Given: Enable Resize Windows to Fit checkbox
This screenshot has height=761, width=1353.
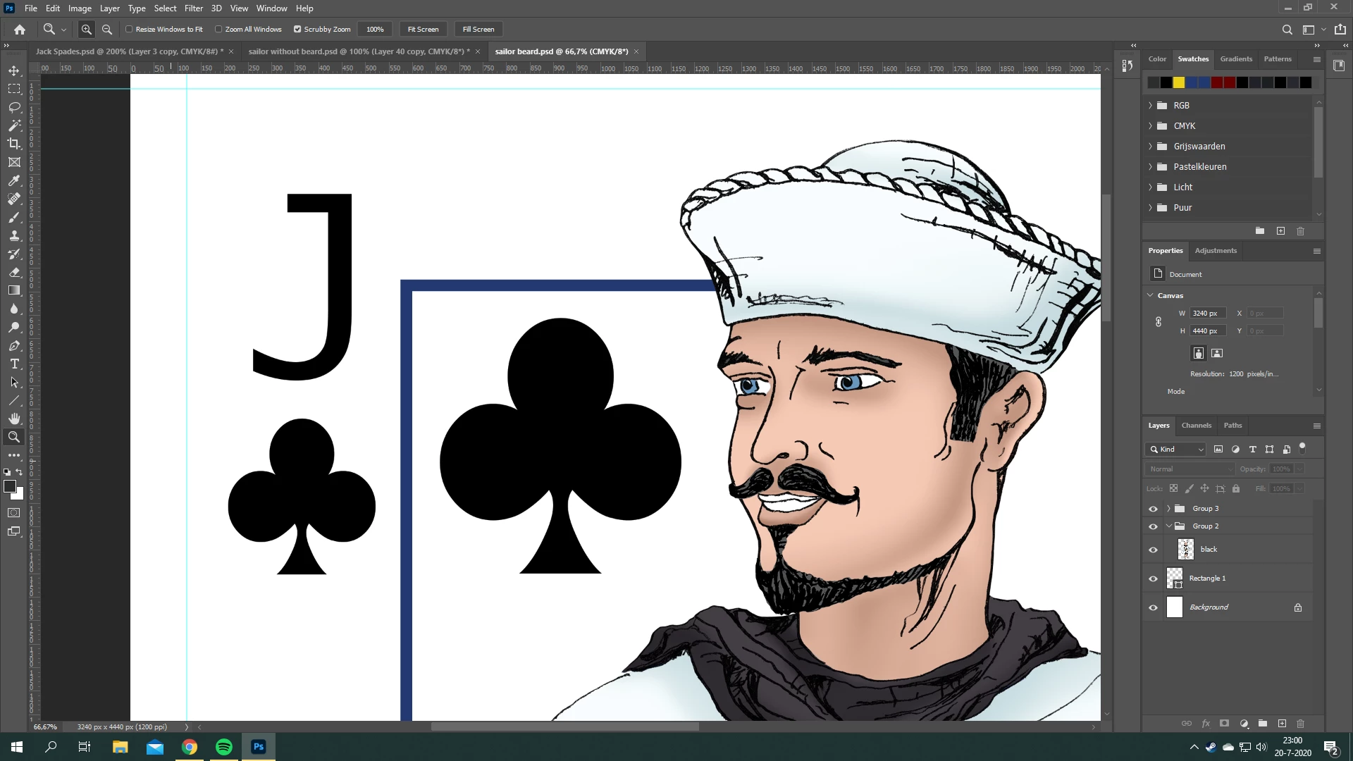Looking at the screenshot, I should point(130,29).
